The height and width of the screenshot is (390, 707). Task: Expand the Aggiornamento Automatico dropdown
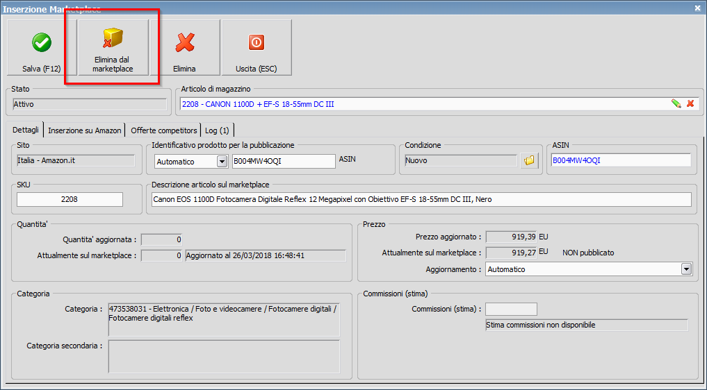click(686, 269)
